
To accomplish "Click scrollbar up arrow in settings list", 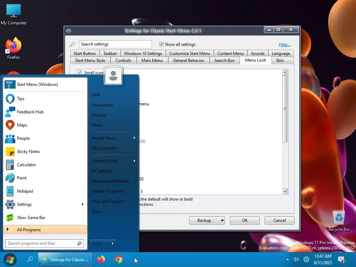I will [285, 73].
